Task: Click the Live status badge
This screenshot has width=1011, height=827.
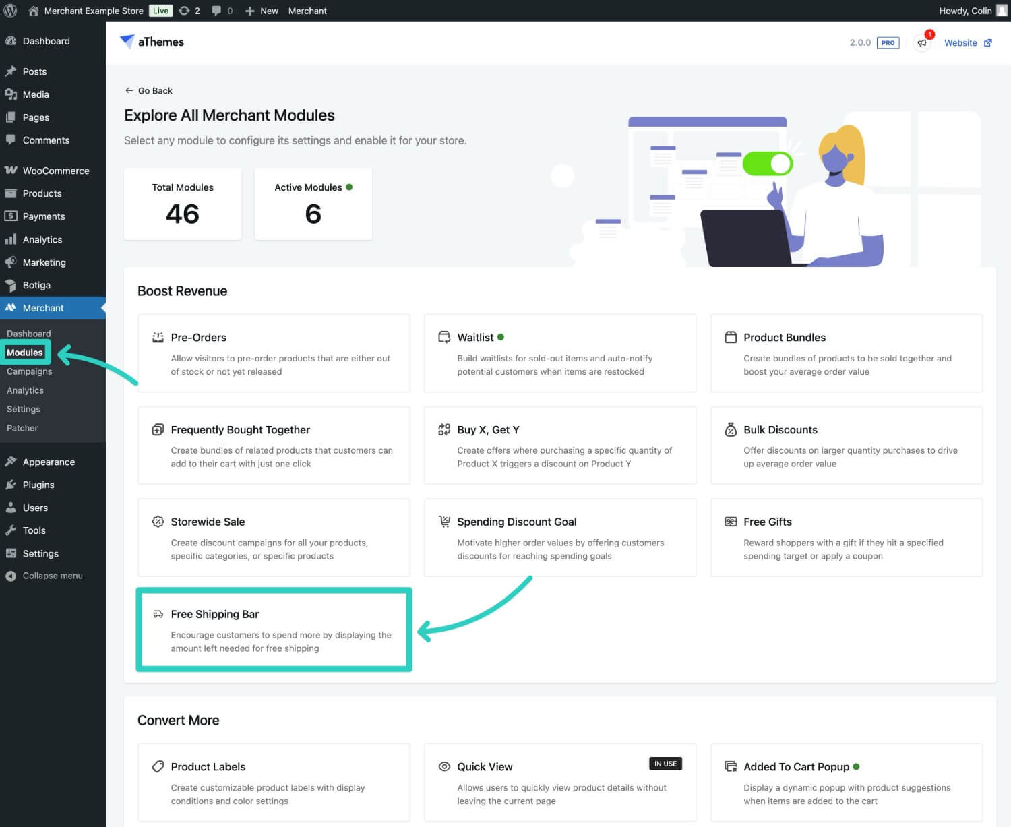Action: point(160,11)
